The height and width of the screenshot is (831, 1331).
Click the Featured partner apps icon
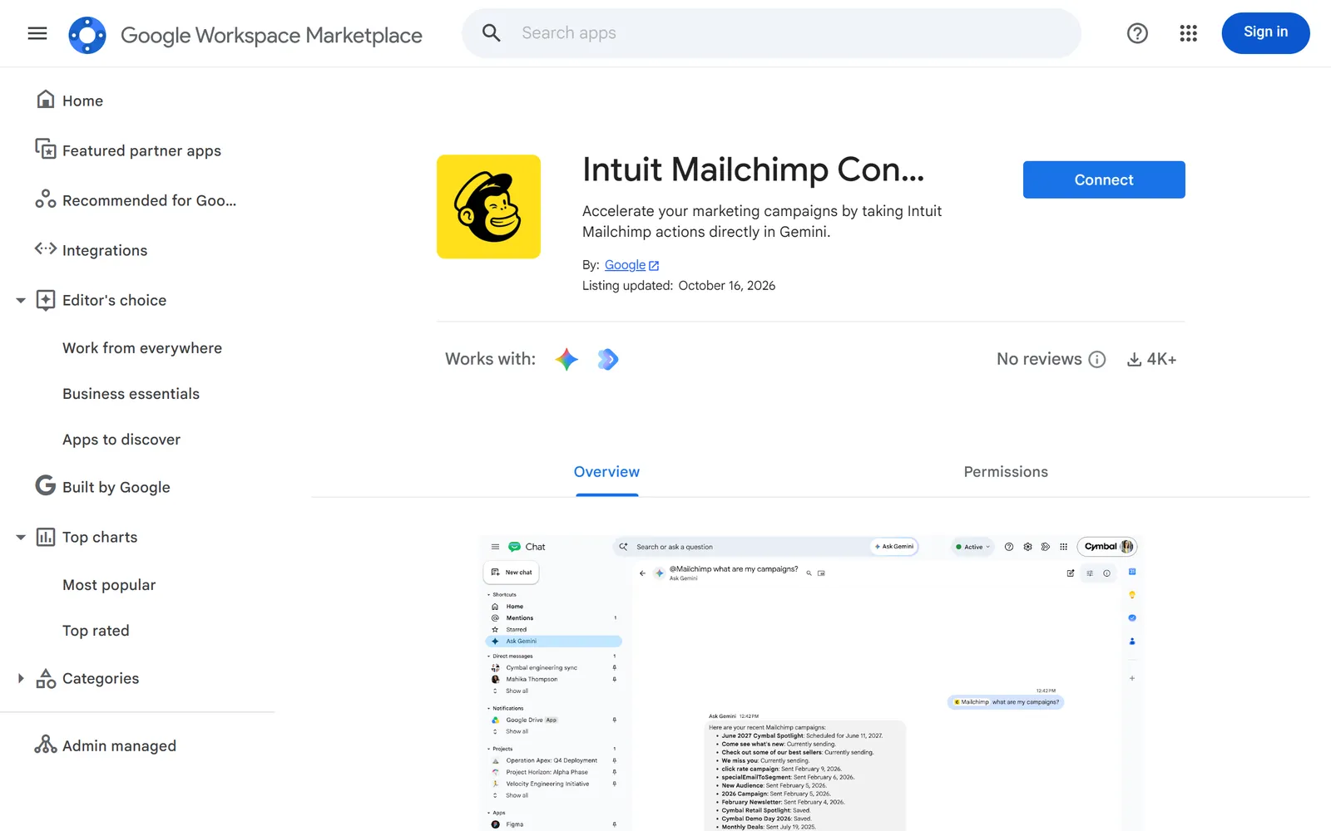pyautogui.click(x=46, y=150)
